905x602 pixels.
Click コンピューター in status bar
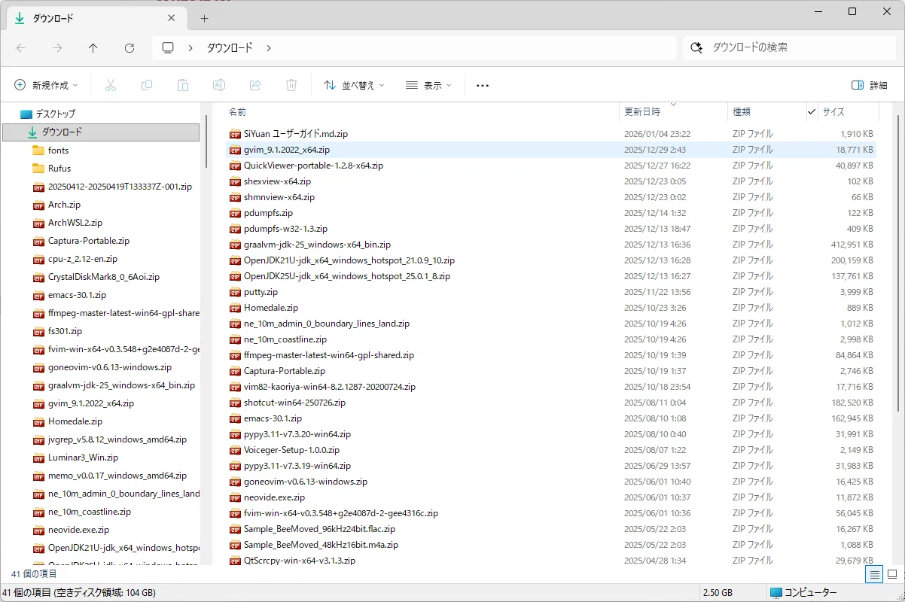point(803,593)
